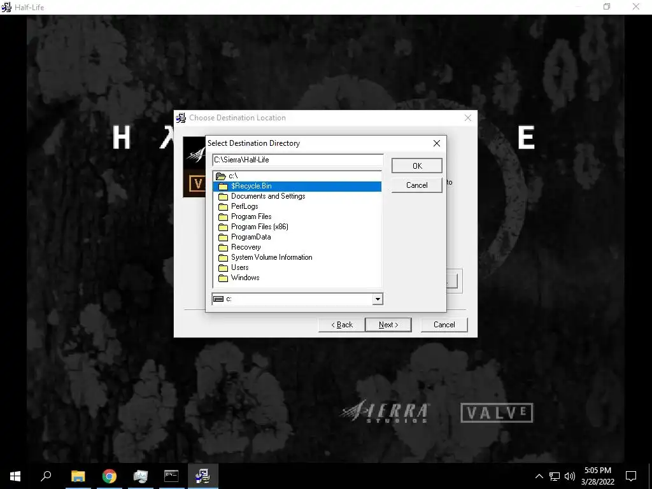Image resolution: width=652 pixels, height=489 pixels.
Task: Click the destination path input field
Action: pos(298,160)
